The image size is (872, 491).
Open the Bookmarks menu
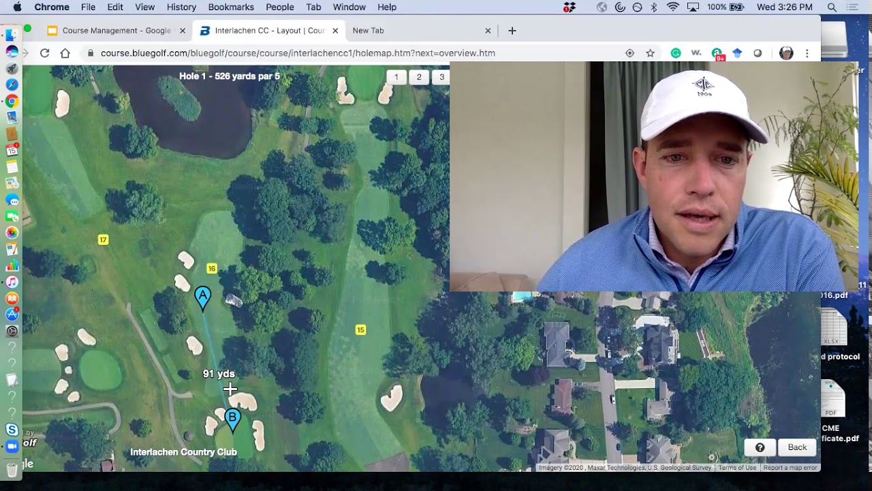click(x=231, y=8)
